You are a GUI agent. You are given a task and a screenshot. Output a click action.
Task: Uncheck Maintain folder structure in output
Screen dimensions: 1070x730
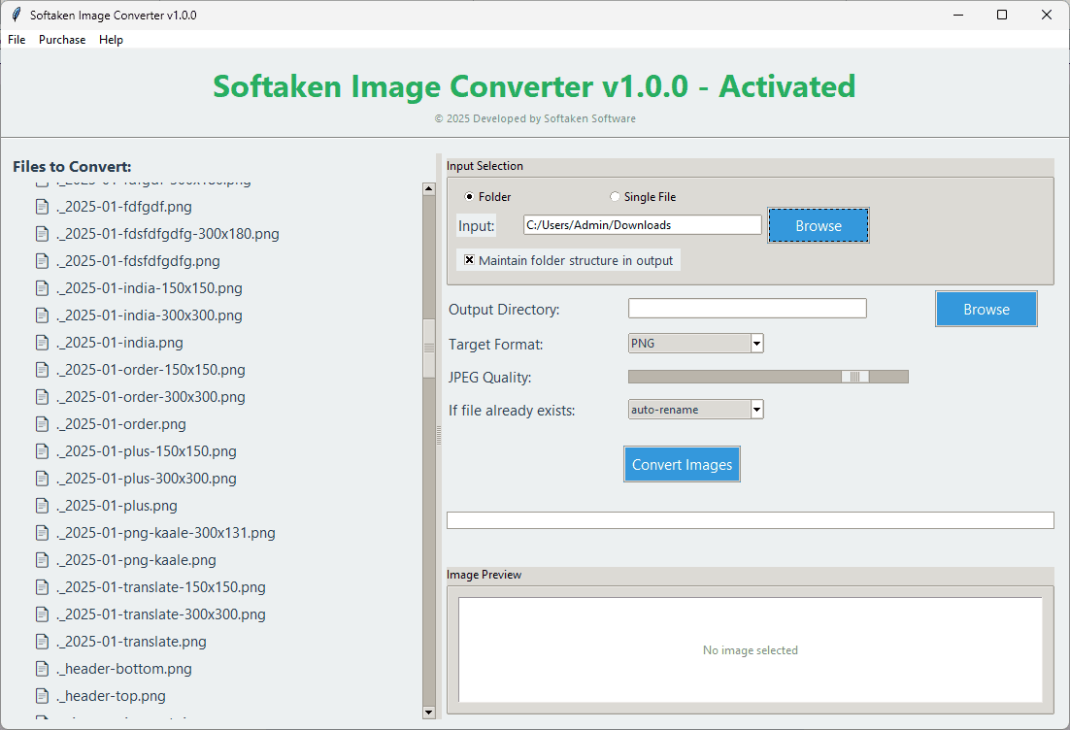470,260
